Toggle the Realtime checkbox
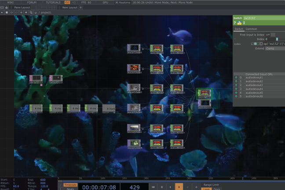This screenshot has height=190, width=285. click(x=117, y=2)
